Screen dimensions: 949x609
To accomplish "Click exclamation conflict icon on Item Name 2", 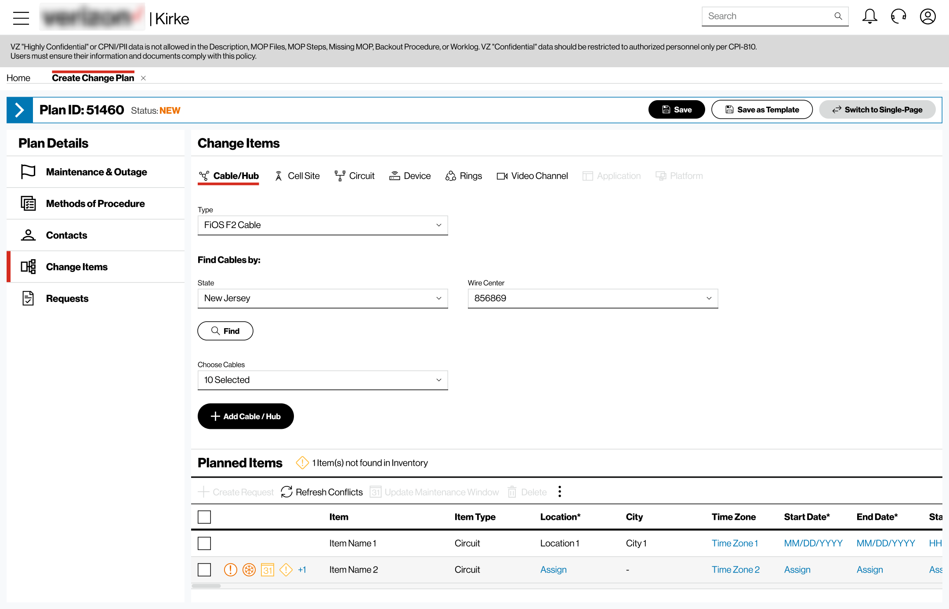I will click(x=231, y=570).
